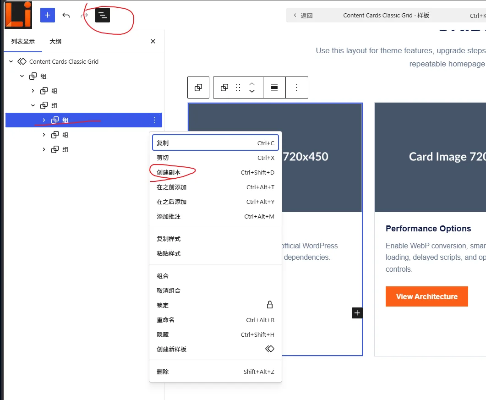486x400 pixels.
Task: Click the group block type icon in toolbar
Action: click(x=224, y=88)
